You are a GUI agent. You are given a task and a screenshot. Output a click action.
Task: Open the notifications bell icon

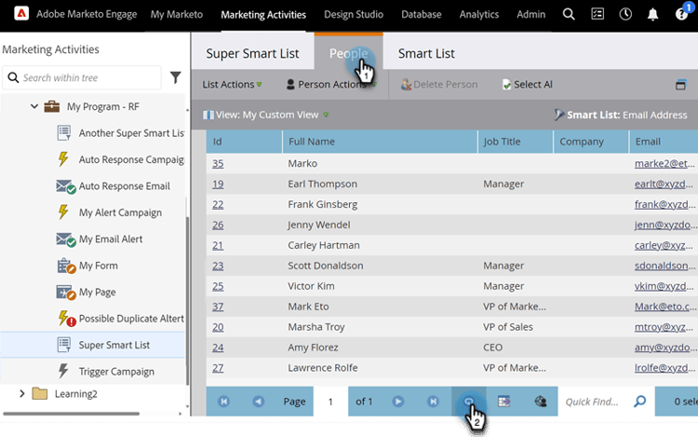coord(652,14)
